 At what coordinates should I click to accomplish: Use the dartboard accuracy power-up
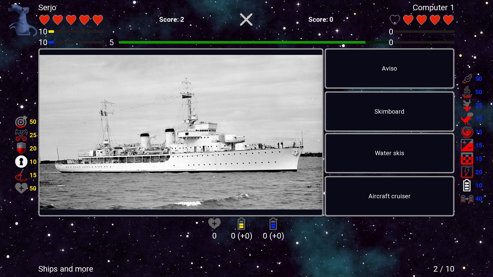click(x=21, y=122)
